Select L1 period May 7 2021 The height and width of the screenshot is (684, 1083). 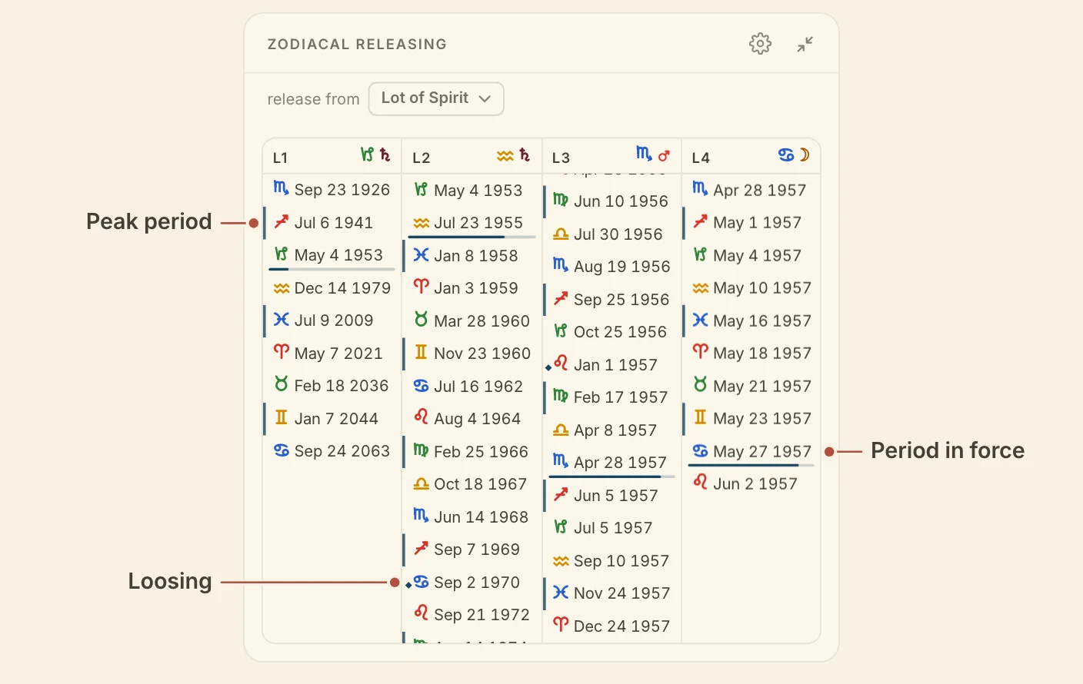(332, 354)
